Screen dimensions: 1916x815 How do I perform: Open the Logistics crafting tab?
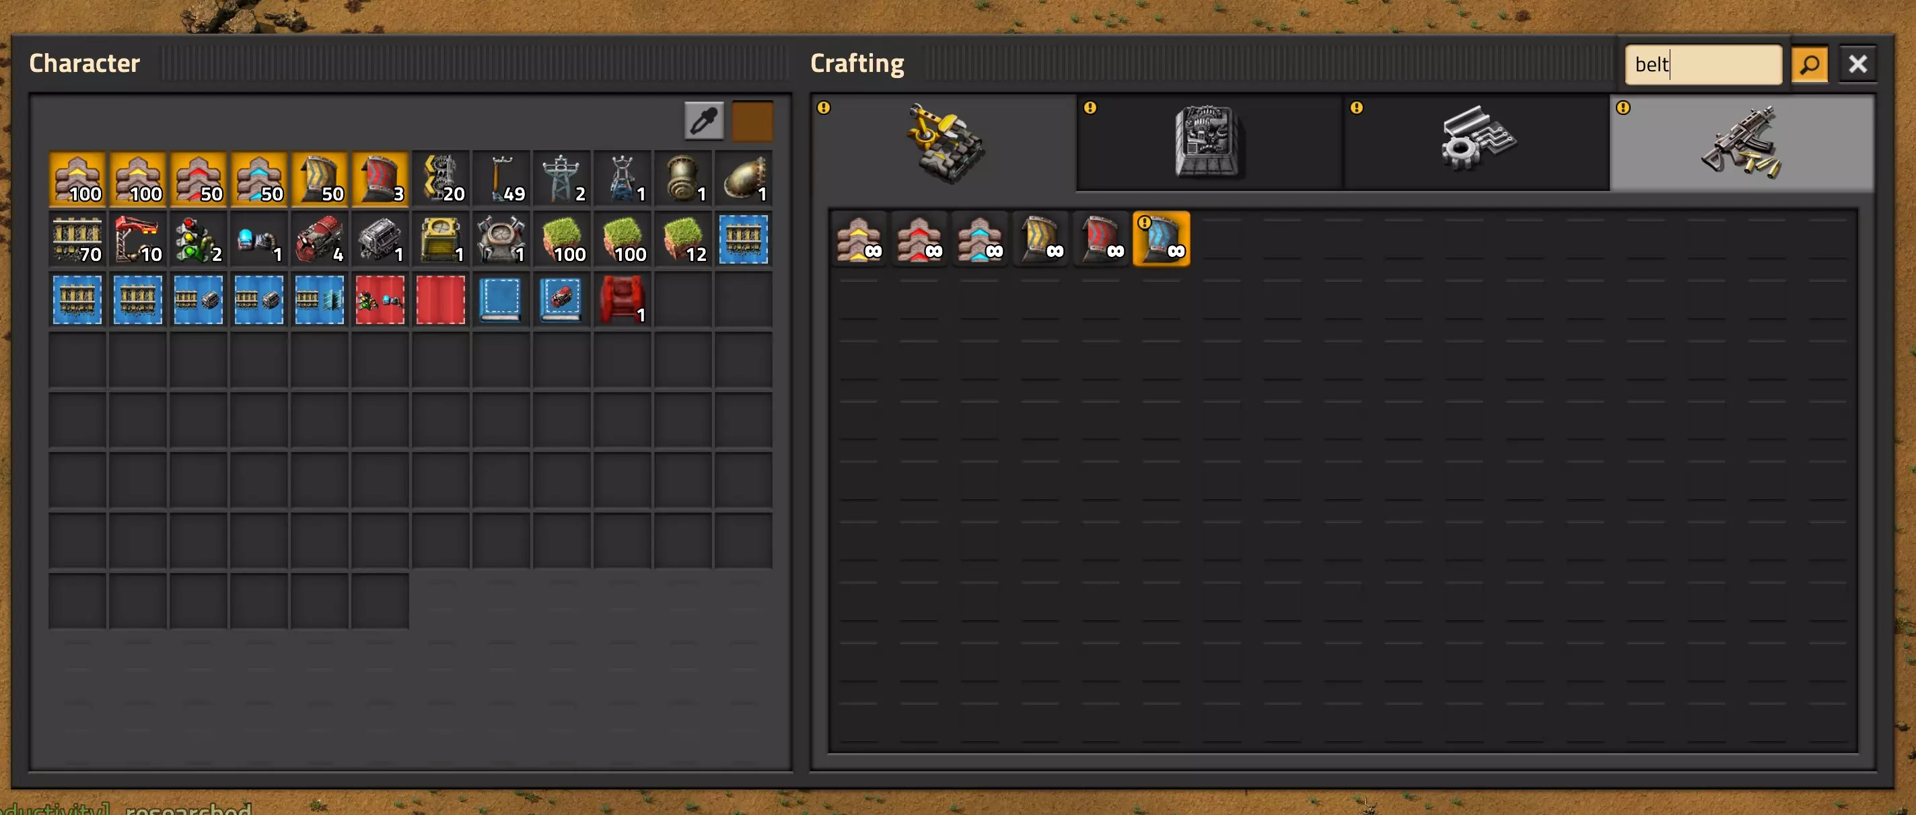pos(943,143)
